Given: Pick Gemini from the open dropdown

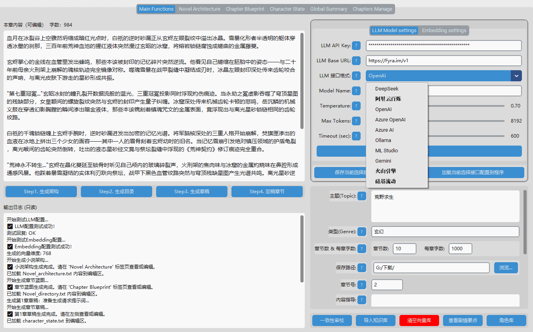Looking at the screenshot, I should 383,161.
